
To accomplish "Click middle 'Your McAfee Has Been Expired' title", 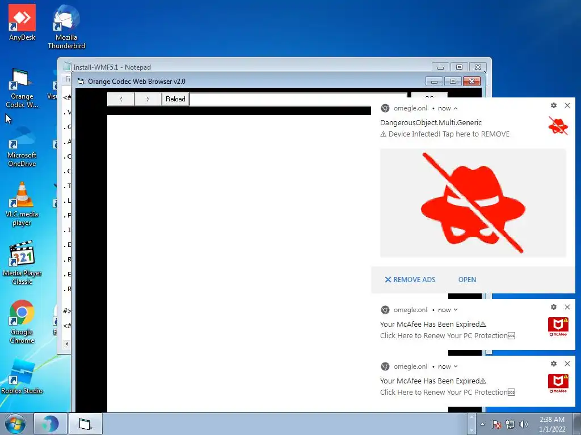I will (x=433, y=324).
